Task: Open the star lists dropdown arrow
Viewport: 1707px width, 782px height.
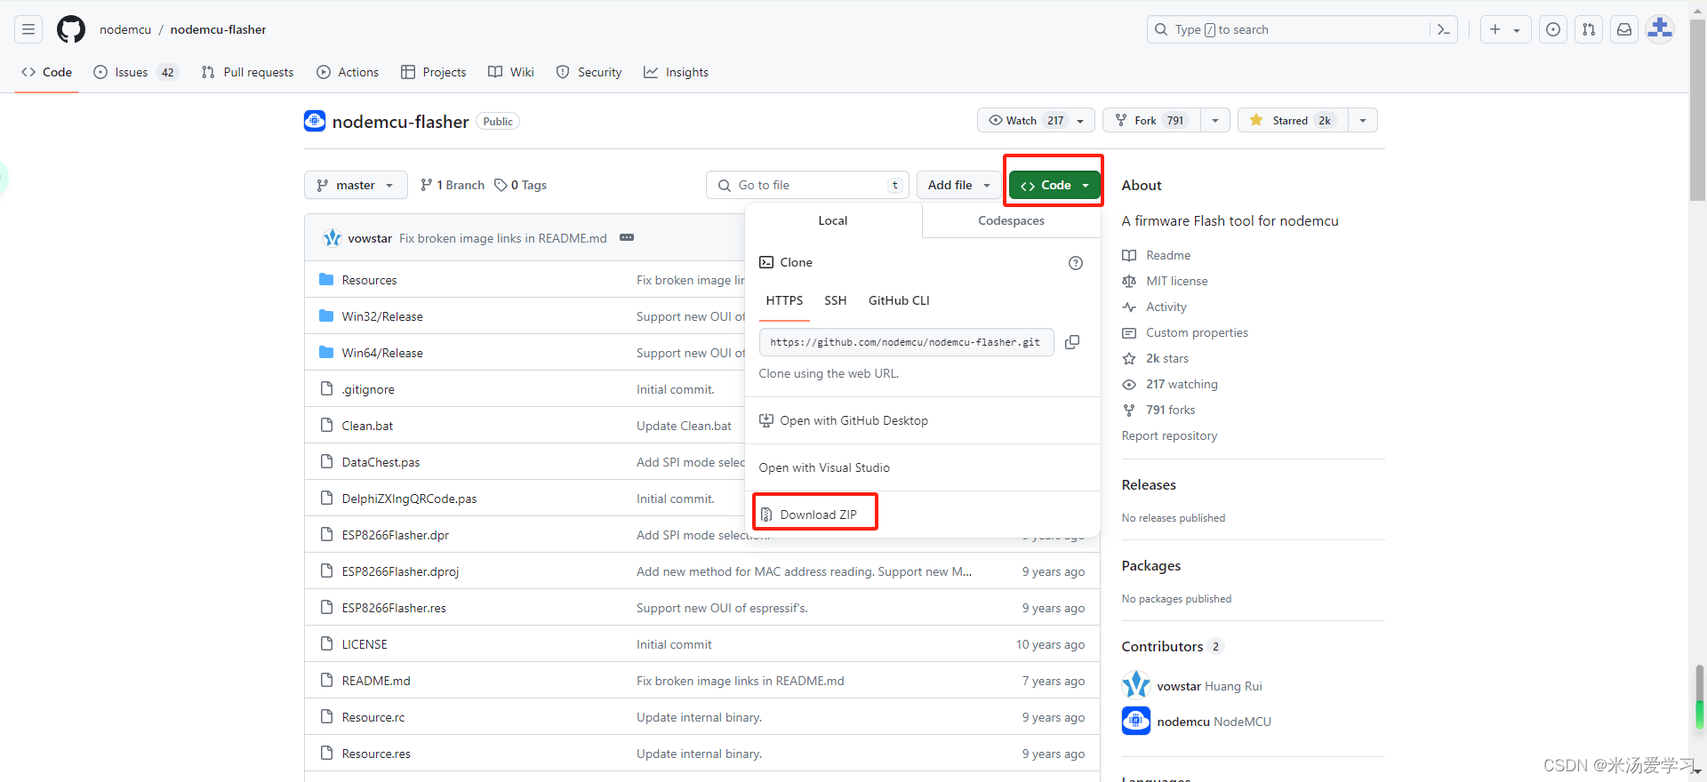Action: (x=1363, y=120)
